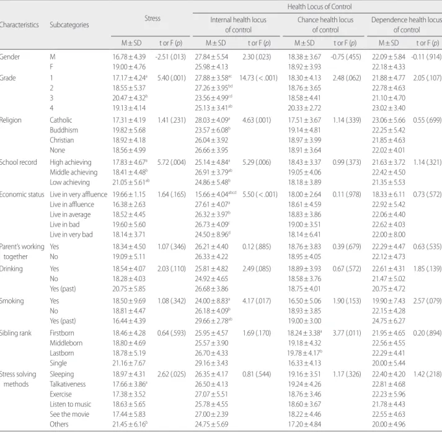Click the 'Drinking' row label
The width and height of the screenshot is (442, 433).
[x=11, y=269]
